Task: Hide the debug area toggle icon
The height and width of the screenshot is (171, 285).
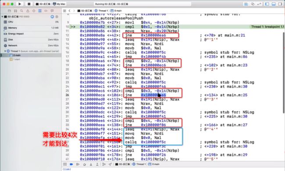Action: pos(65,164)
